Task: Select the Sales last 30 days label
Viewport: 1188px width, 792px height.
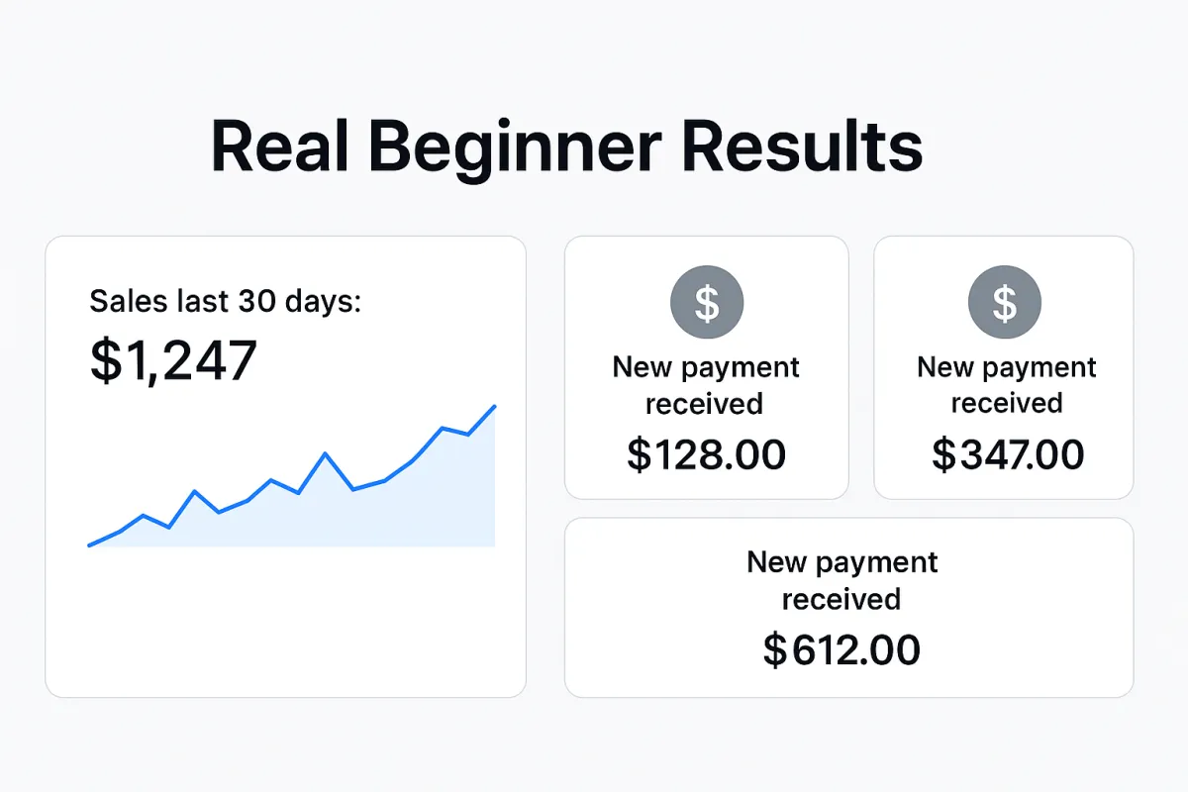Action: pyautogui.click(x=226, y=301)
